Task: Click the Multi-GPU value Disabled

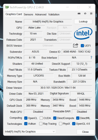Action: (38, 112)
